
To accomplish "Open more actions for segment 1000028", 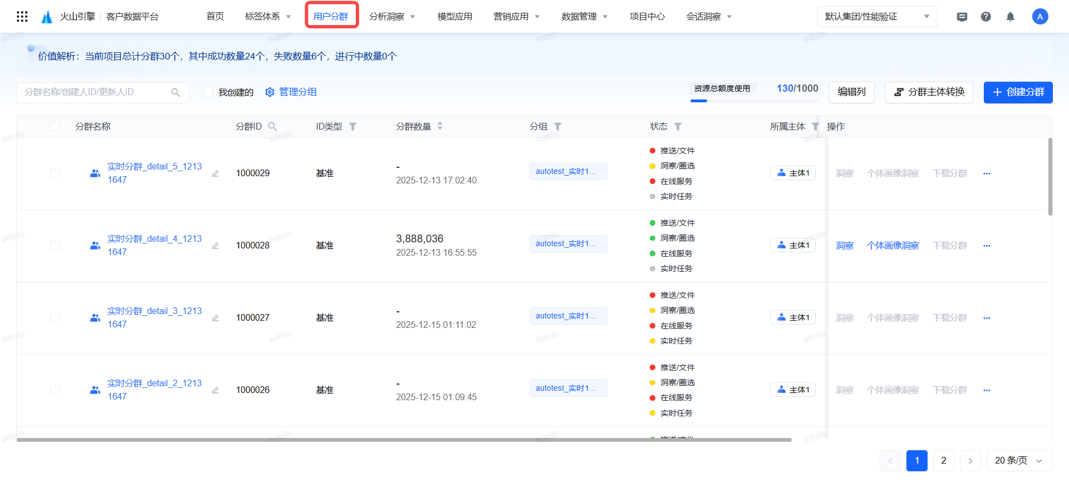I will [987, 246].
